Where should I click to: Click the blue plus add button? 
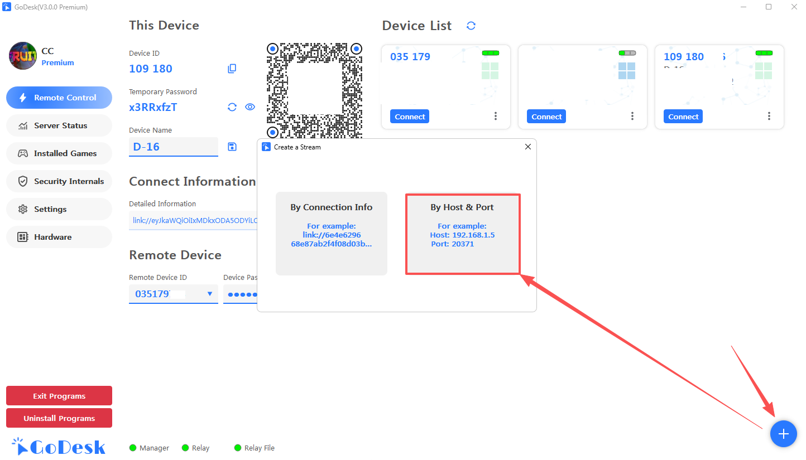click(783, 434)
